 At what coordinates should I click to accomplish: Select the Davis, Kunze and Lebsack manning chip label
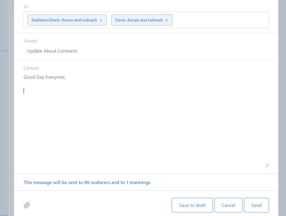pyautogui.click(x=139, y=20)
